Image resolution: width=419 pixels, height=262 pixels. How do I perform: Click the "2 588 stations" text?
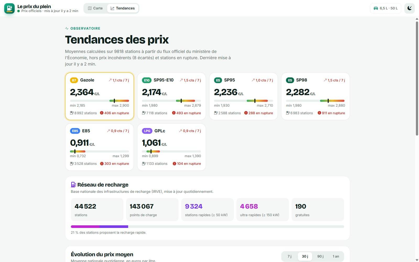229,113
